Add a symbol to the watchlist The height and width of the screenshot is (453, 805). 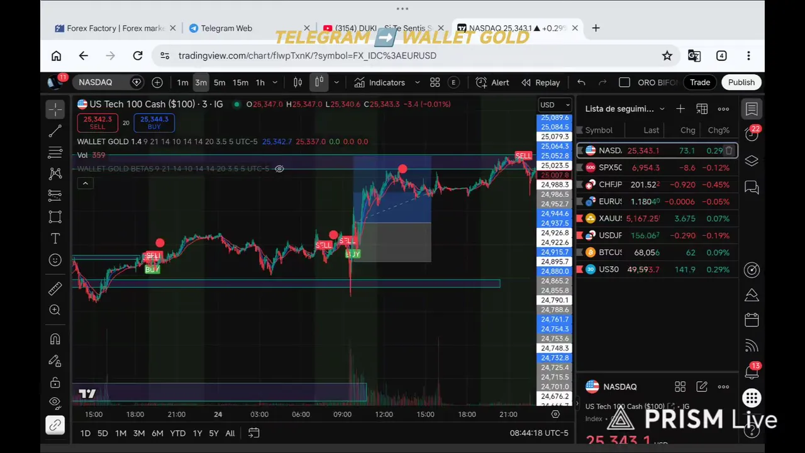tap(680, 109)
